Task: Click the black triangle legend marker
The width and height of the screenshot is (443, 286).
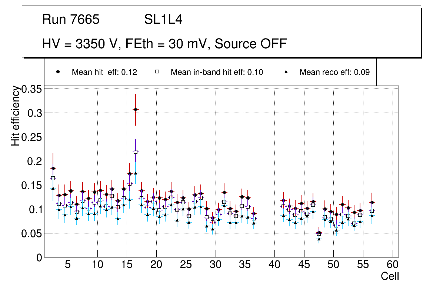Action: (x=286, y=72)
